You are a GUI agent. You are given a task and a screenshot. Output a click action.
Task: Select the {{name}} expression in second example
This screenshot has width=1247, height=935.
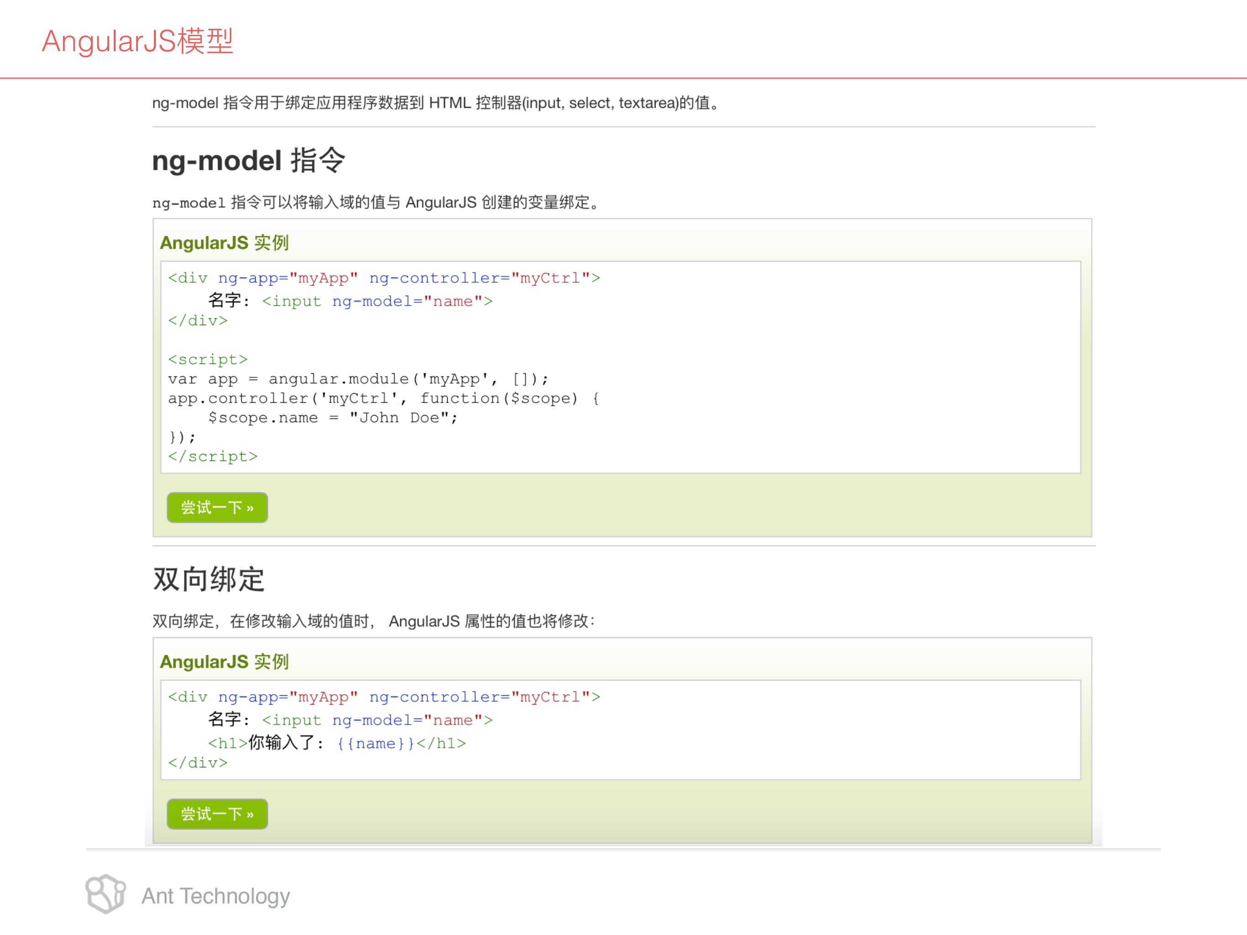click(374, 743)
